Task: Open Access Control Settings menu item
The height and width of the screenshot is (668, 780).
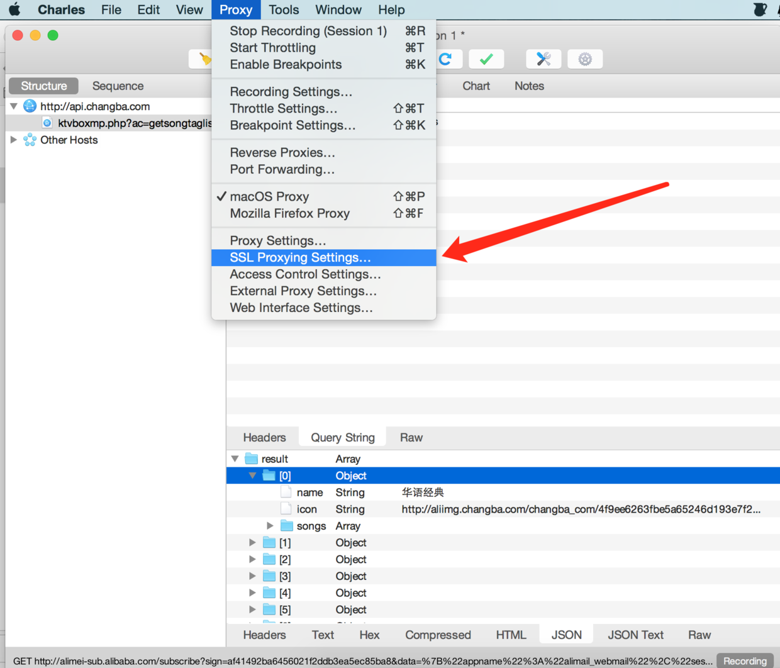Action: pyautogui.click(x=323, y=274)
